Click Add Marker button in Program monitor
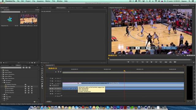This screenshot has height=110, width=196. point(128,62)
